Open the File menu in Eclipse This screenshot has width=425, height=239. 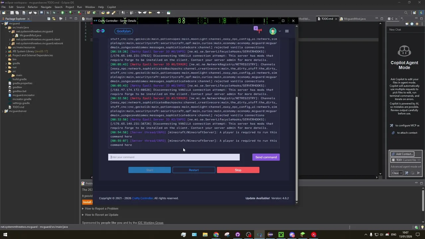coord(4,7)
